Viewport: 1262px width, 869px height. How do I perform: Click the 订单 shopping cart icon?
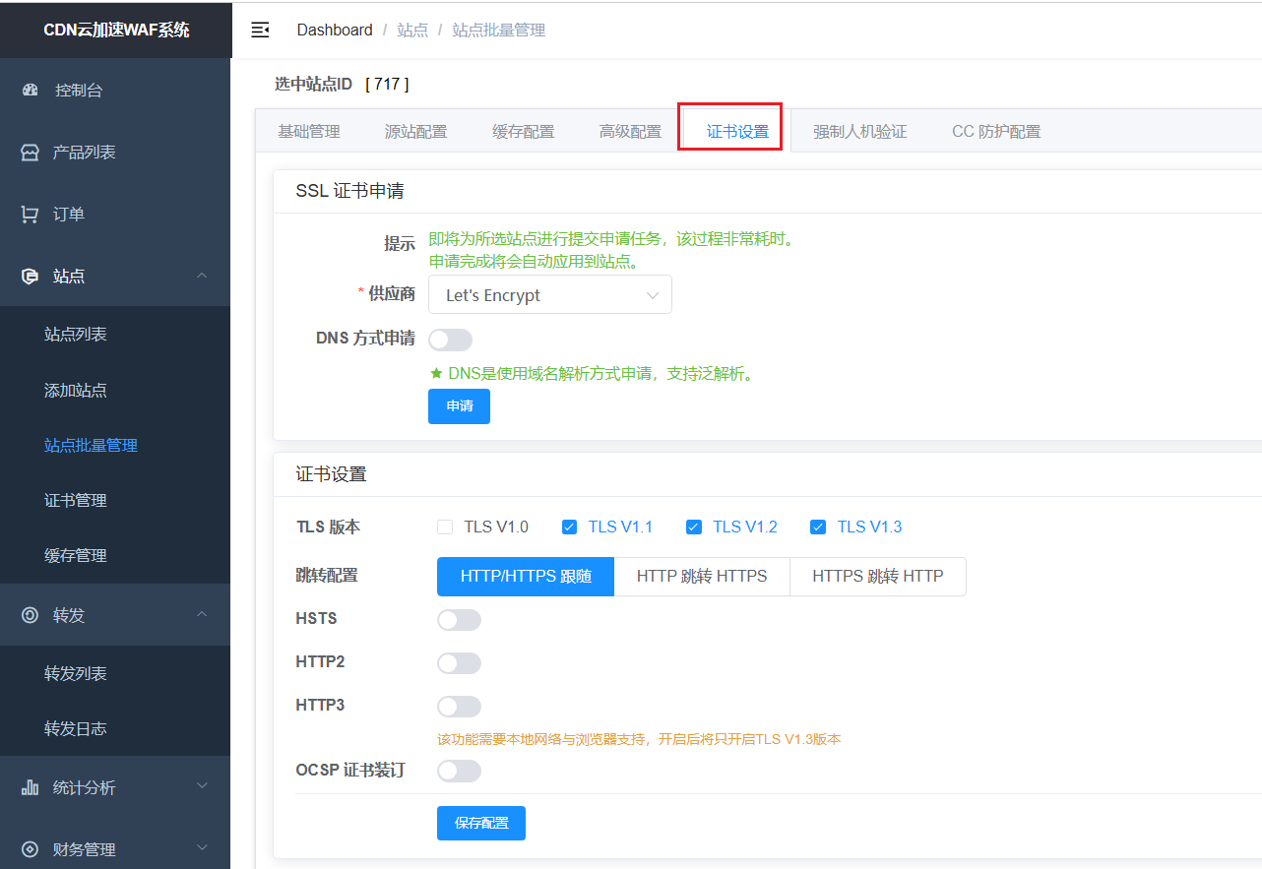click(x=30, y=215)
